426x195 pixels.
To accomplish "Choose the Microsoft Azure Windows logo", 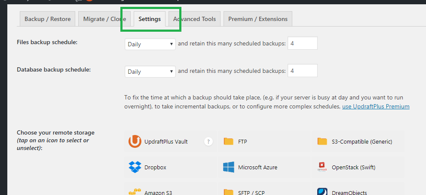I will (229, 167).
